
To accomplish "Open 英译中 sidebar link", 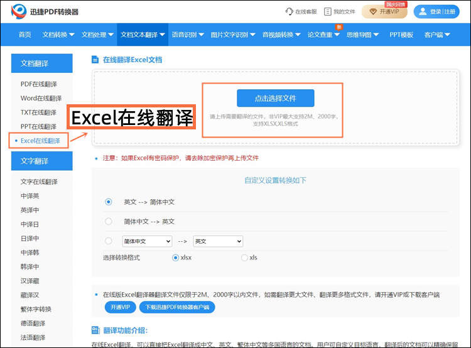I will pyautogui.click(x=30, y=210).
